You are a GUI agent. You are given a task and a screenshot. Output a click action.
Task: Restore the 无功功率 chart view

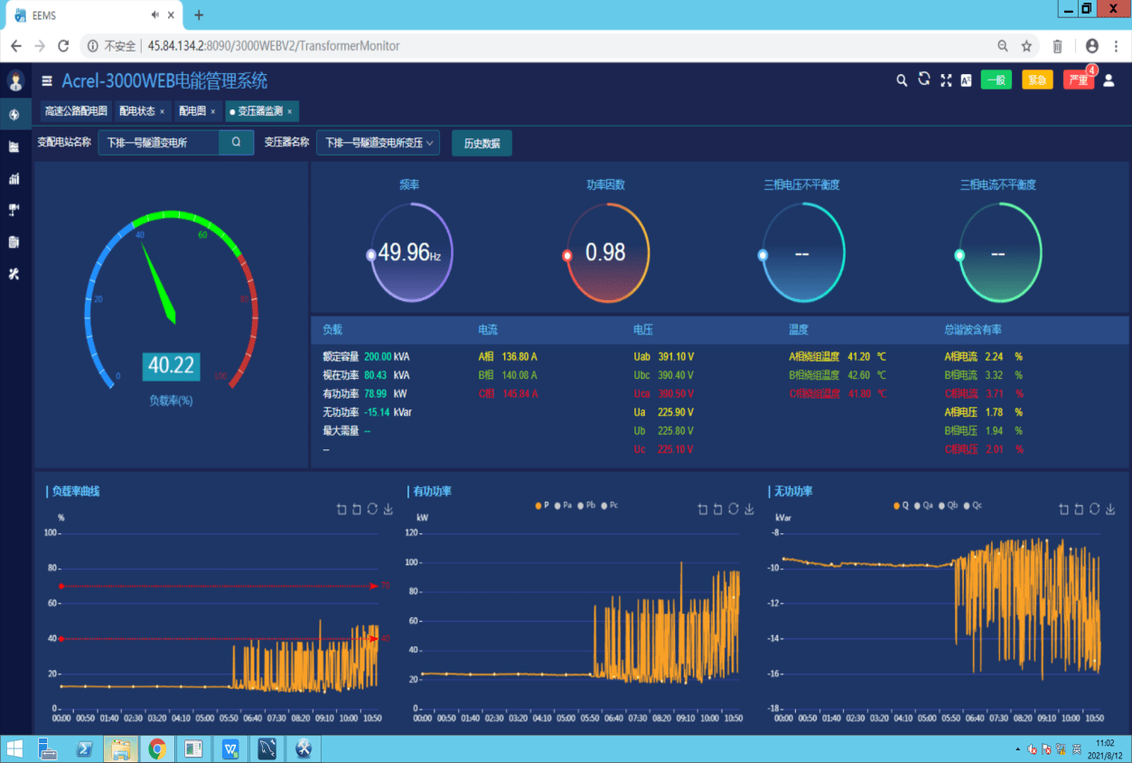(x=1095, y=510)
